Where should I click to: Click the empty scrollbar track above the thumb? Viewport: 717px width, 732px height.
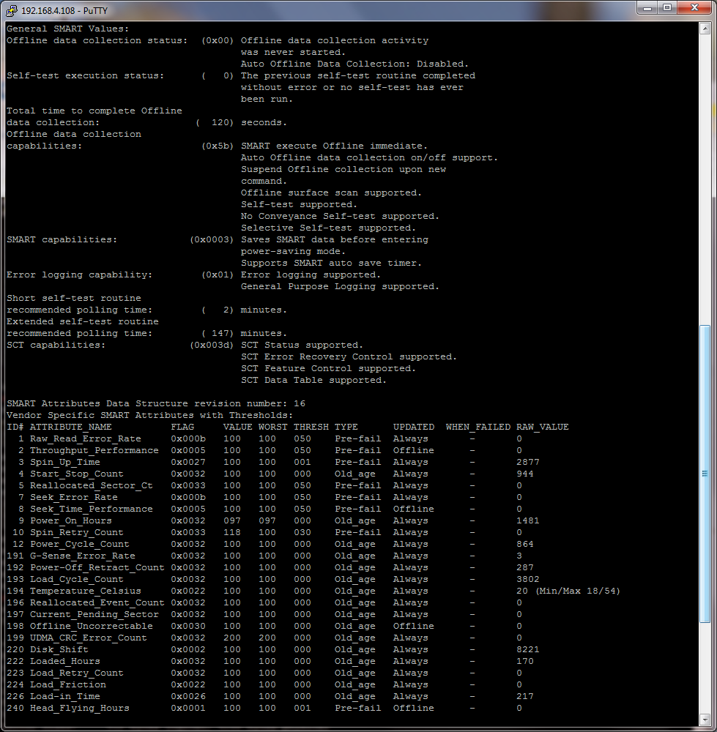pos(705,176)
